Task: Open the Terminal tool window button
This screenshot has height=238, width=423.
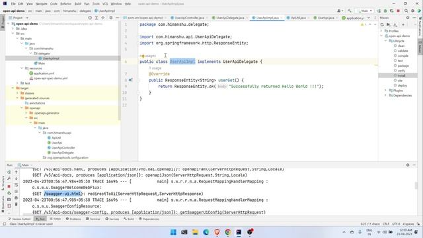Action: (93, 219)
